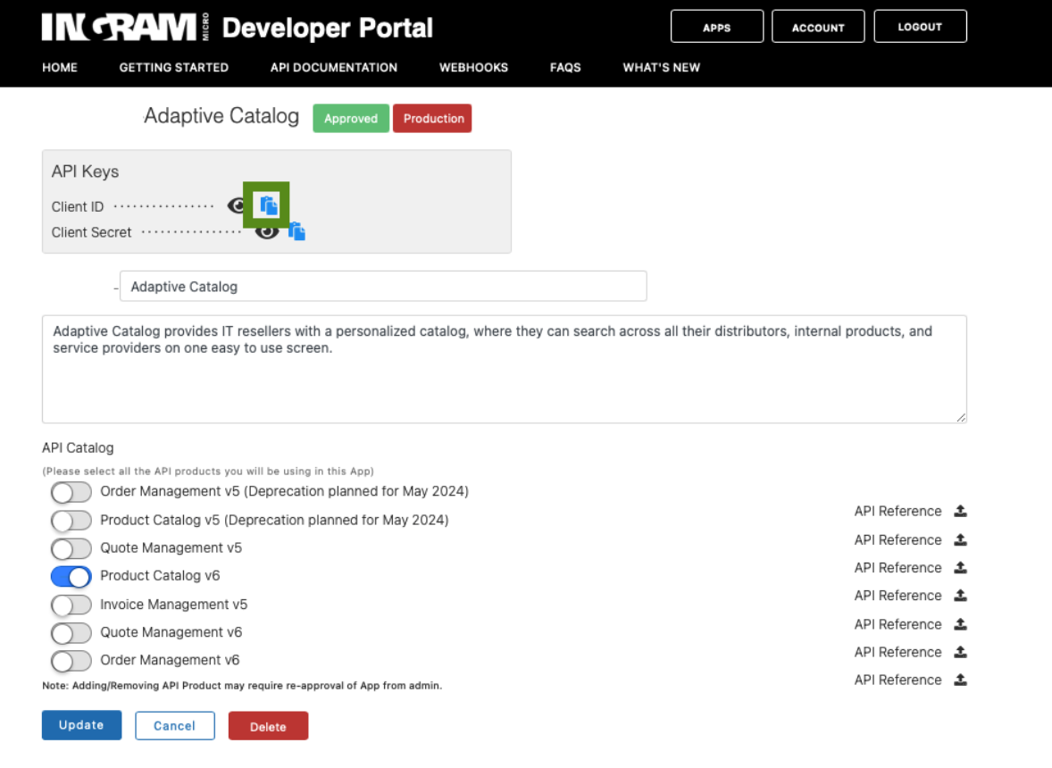Click the Ingram Micro logo
Viewport: 1052px width, 768px height.
[125, 28]
